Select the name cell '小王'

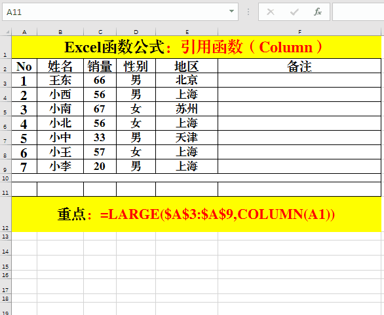tap(60, 152)
